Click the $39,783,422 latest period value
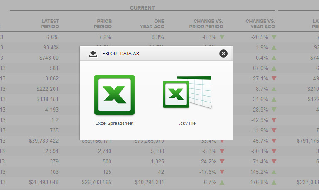Viewport: 319px width, 190px height. click(x=44, y=141)
